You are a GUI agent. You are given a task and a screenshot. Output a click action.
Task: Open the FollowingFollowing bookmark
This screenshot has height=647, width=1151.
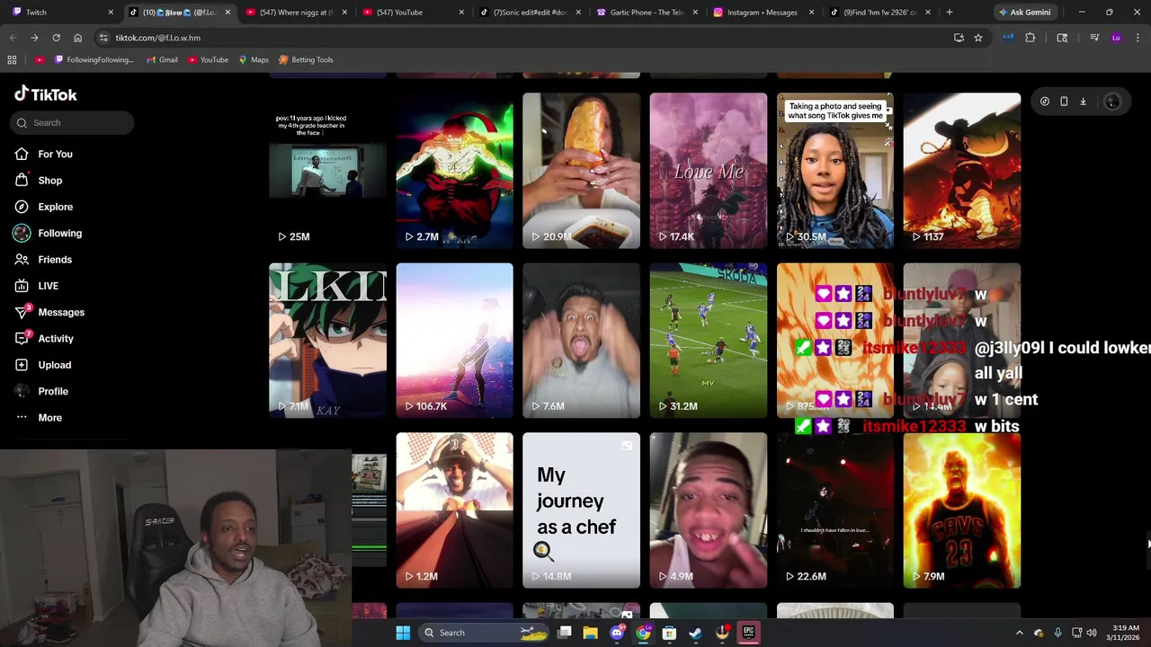point(94,60)
